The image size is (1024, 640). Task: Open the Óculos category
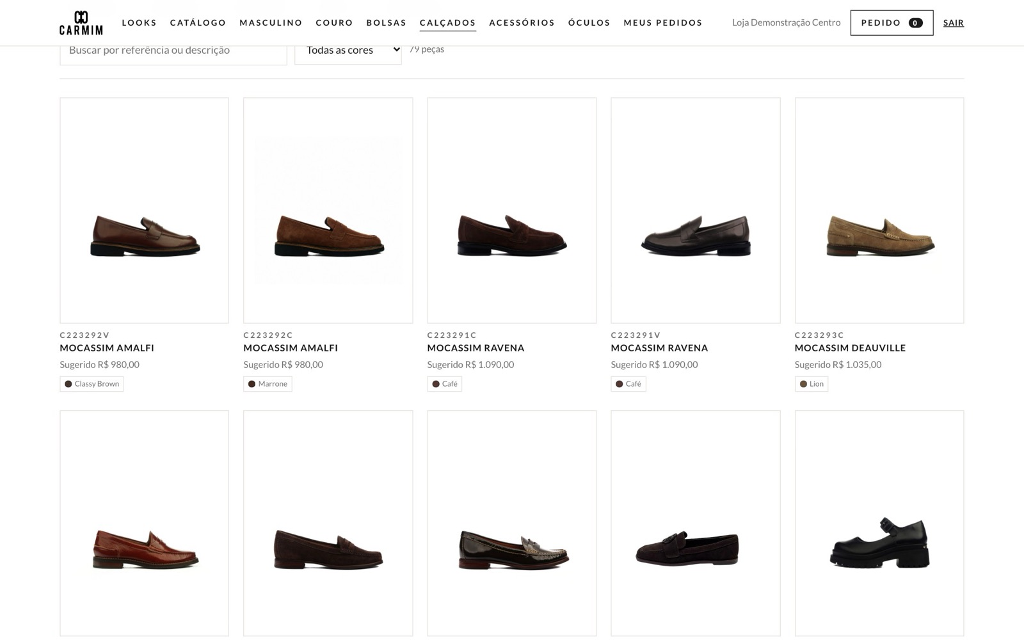tap(589, 22)
